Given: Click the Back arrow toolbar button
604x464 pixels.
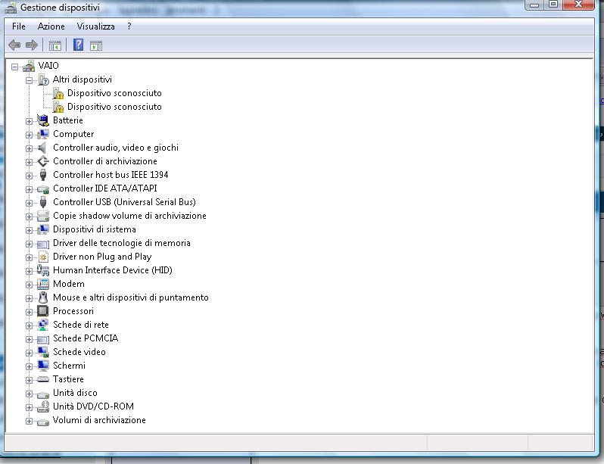Looking at the screenshot, I should pyautogui.click(x=14, y=45).
